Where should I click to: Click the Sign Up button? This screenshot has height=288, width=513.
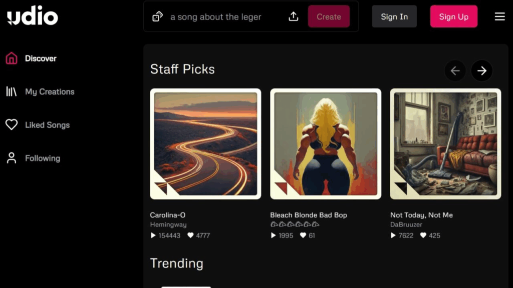click(453, 16)
